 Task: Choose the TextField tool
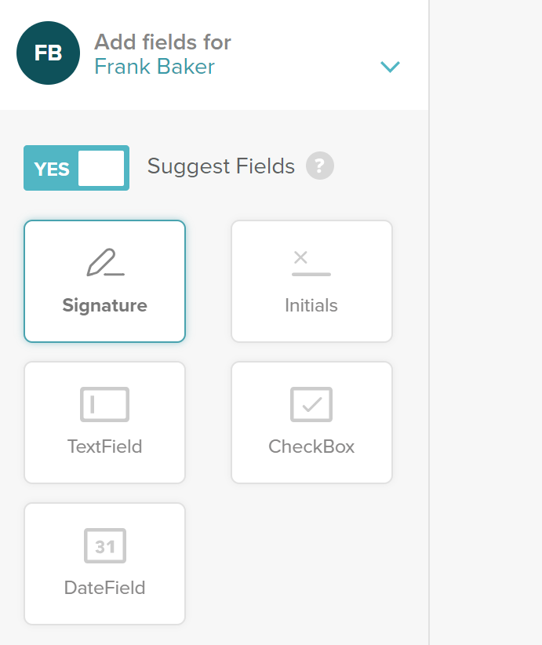(x=104, y=422)
